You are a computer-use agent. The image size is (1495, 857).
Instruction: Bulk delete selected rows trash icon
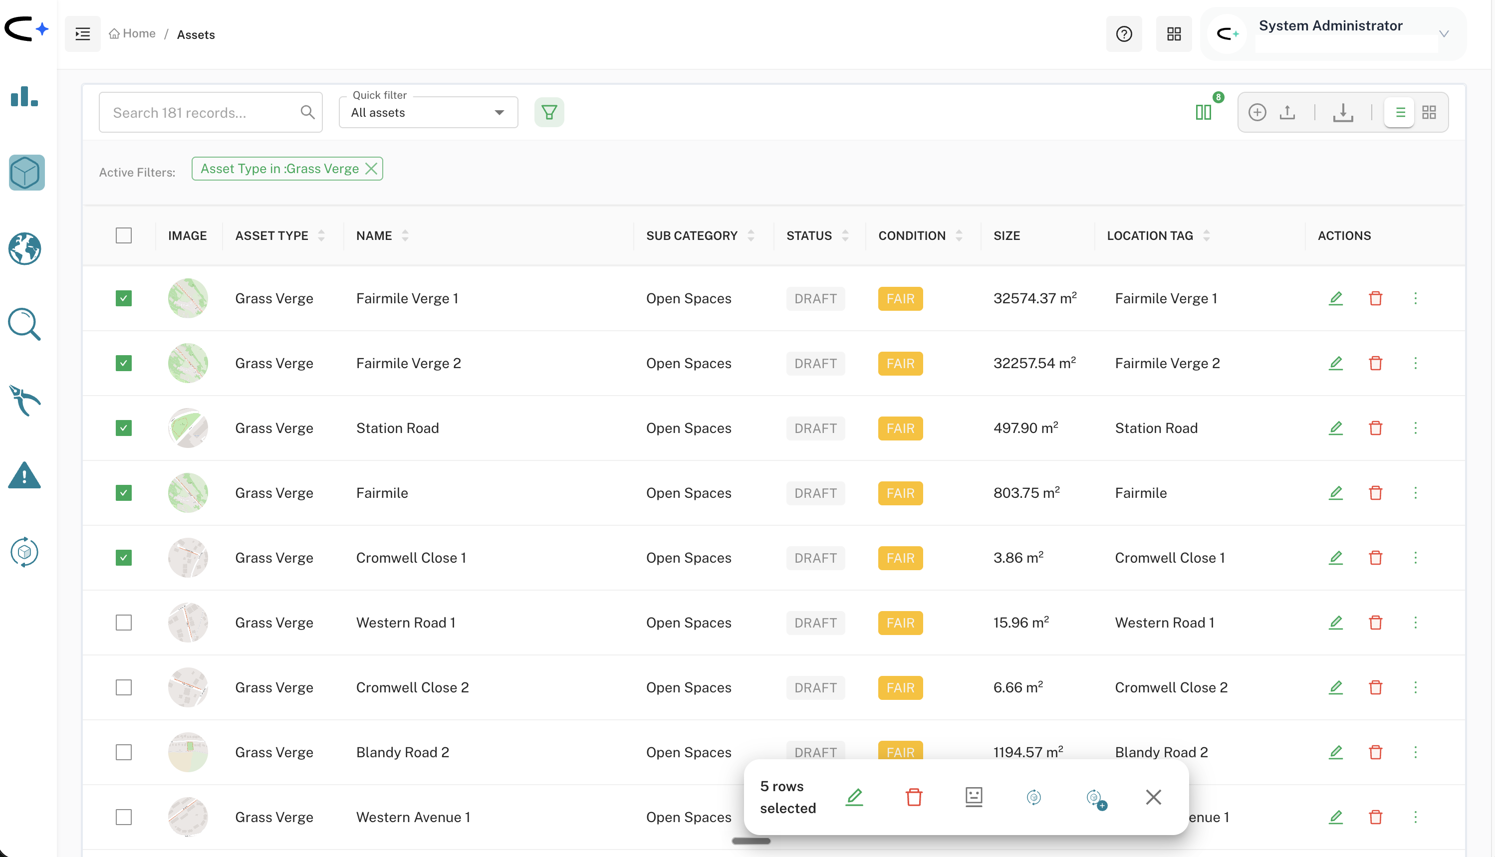(914, 797)
